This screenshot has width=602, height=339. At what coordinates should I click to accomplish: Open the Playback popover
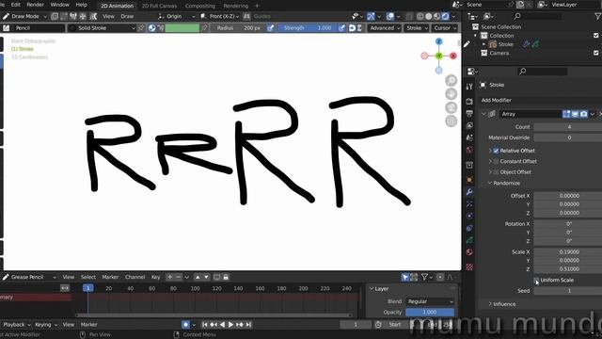click(17, 325)
